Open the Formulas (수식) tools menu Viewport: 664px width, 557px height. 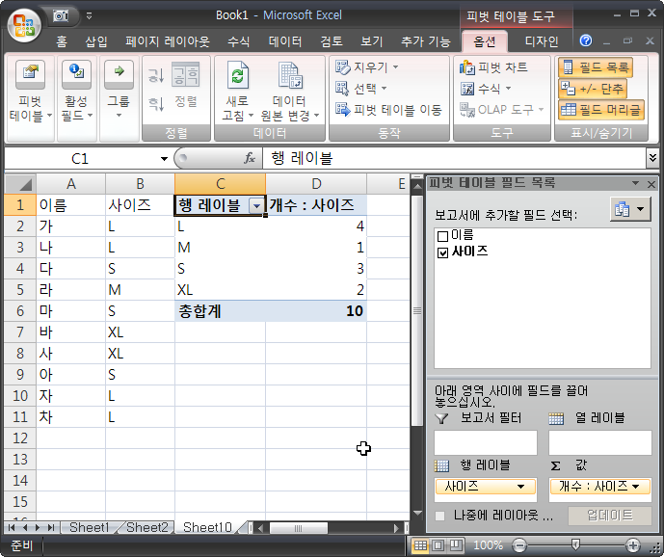click(486, 88)
